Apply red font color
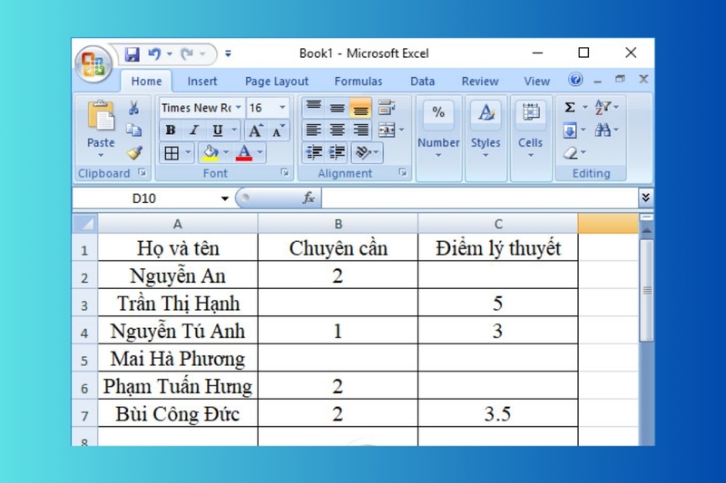Screen dimensions: 726x483 244,153
